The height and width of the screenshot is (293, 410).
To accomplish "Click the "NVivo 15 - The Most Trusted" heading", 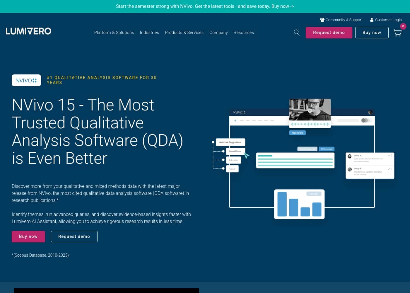I will click(98, 132).
